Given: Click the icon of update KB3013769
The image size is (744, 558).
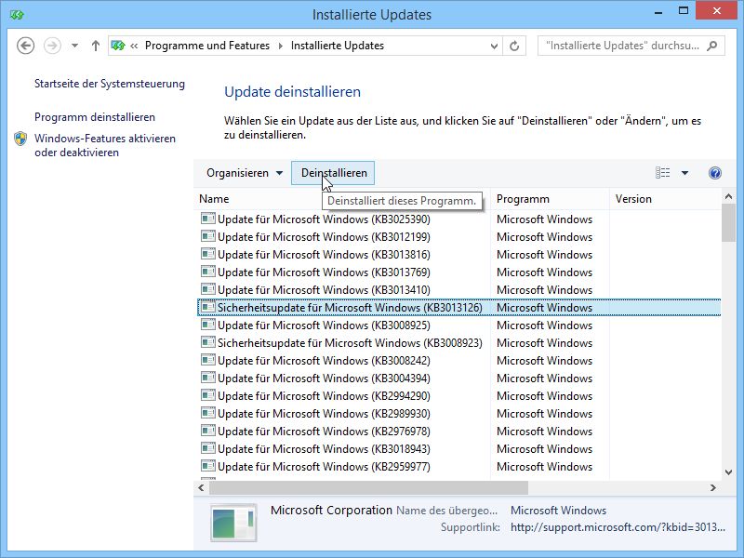Looking at the screenshot, I should (207, 272).
